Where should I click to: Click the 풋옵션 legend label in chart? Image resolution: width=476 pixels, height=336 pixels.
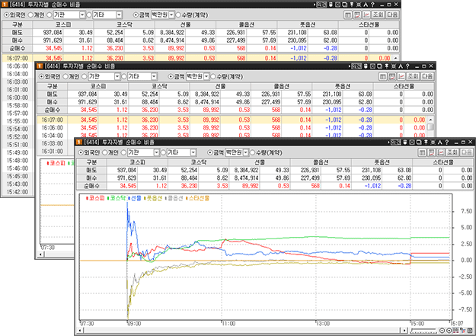(155, 198)
